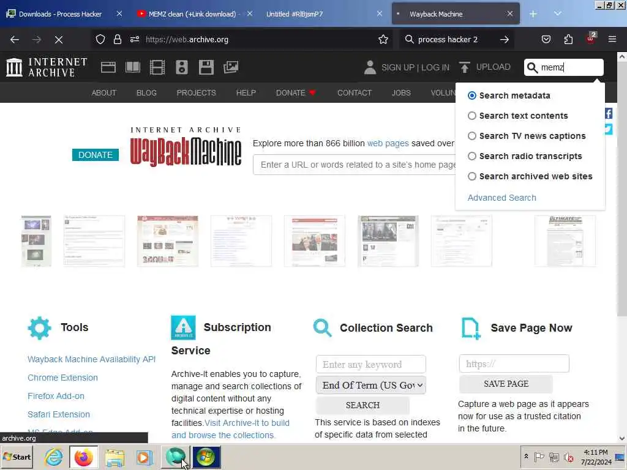Go back with browser back arrow

point(15,40)
